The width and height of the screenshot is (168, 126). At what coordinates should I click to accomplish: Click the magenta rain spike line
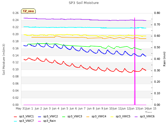coord(135,61)
